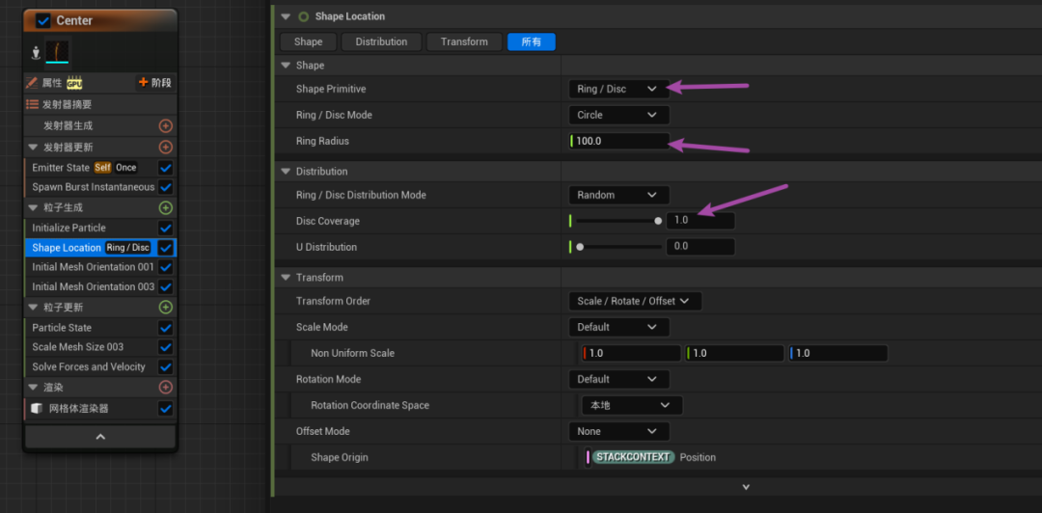This screenshot has width=1042, height=513.
Task: Open the Transform Order dropdown
Action: (635, 301)
